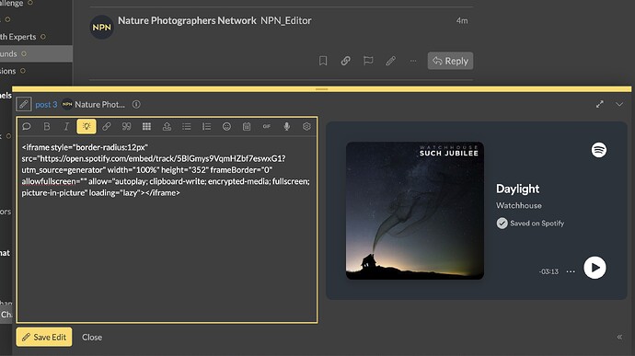The width and height of the screenshot is (635, 356).
Task: Select the sidebar item ending in 'th Experts'
Action: click(23, 37)
